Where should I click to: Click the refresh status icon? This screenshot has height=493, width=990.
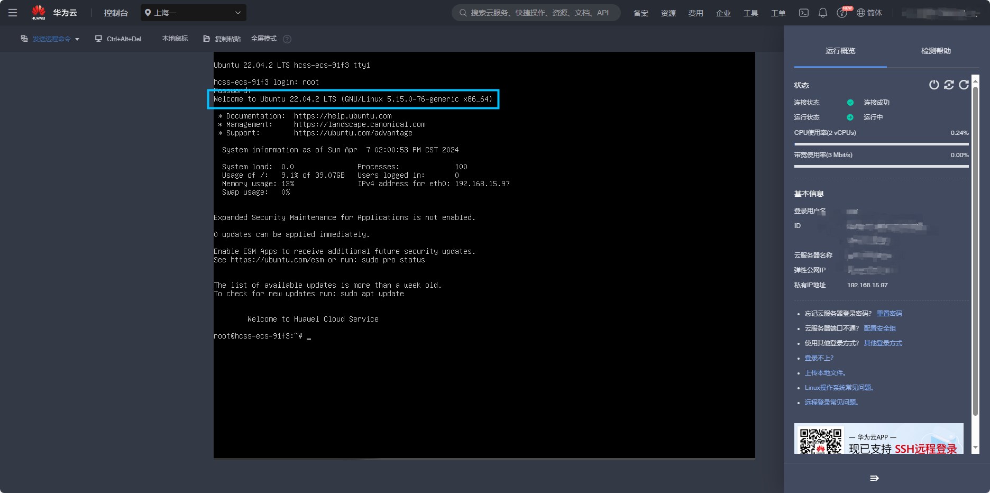tap(964, 85)
